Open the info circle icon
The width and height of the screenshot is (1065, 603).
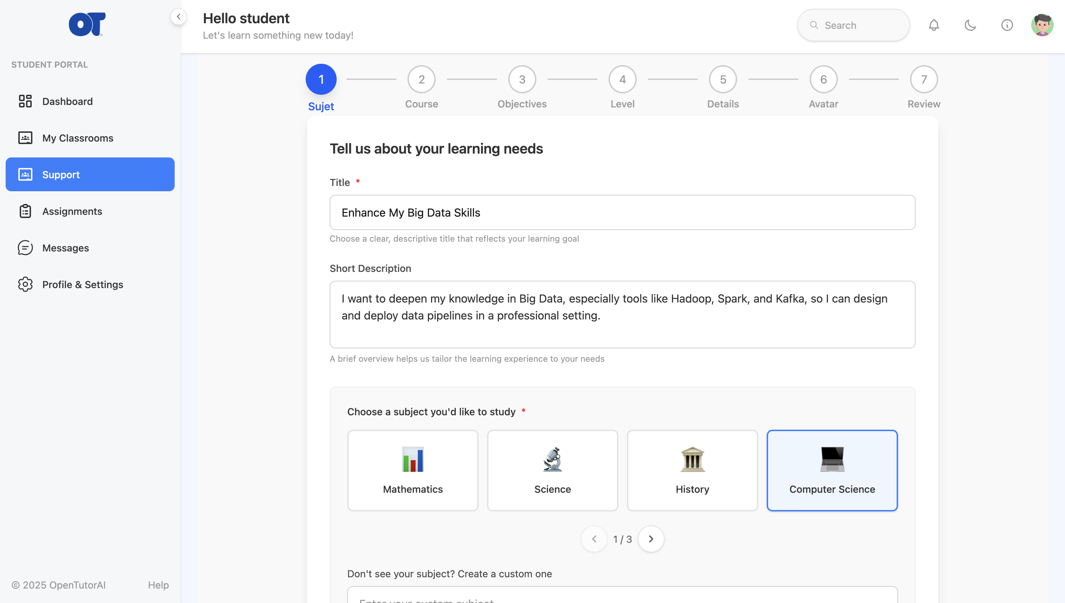(x=1007, y=25)
